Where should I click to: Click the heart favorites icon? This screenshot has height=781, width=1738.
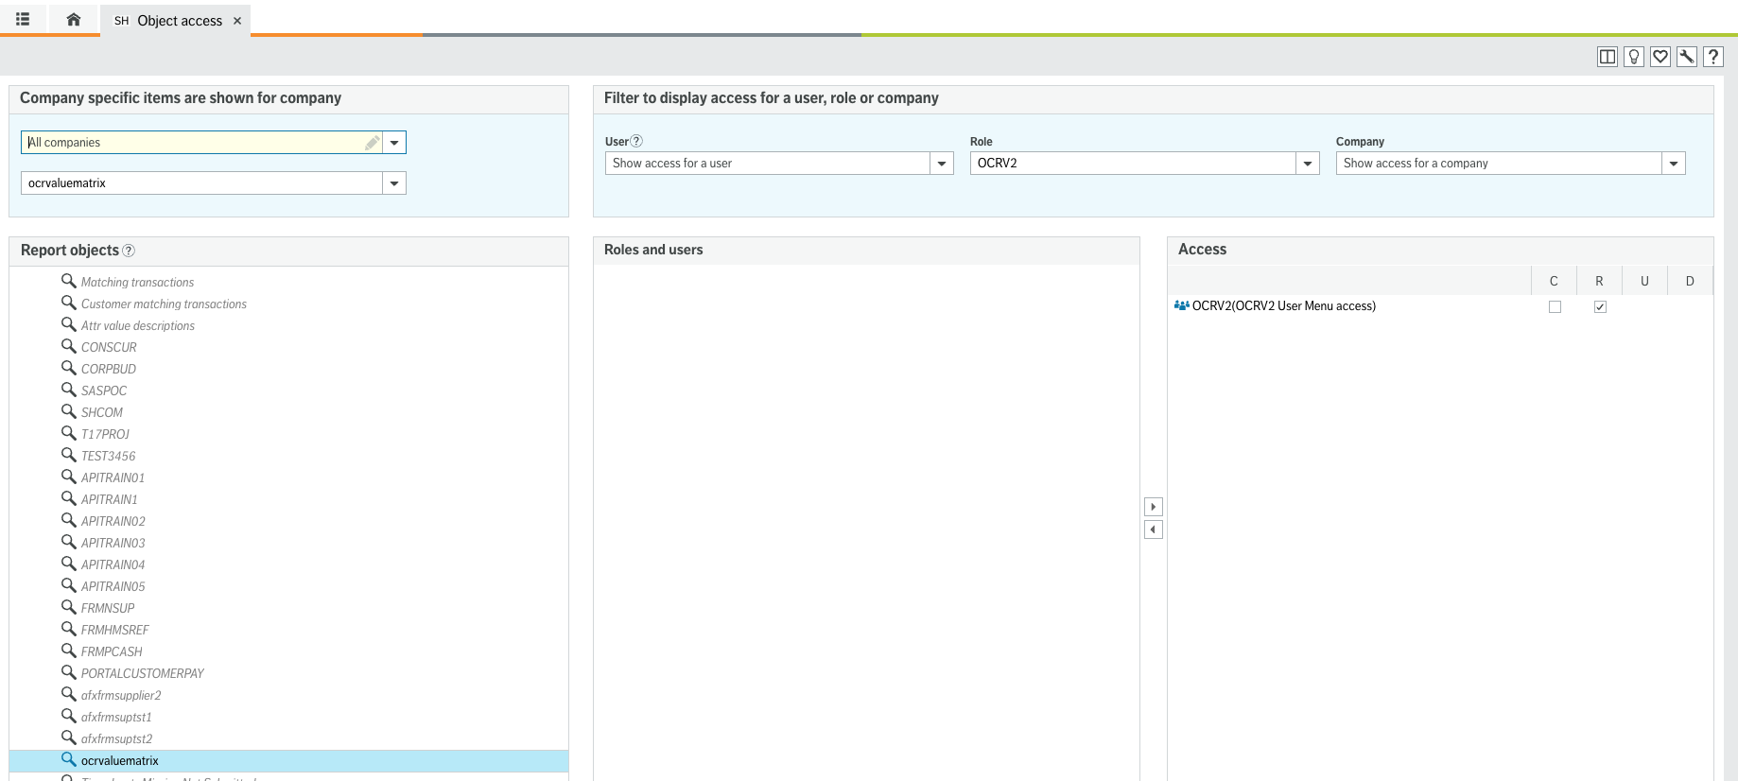[x=1660, y=57]
